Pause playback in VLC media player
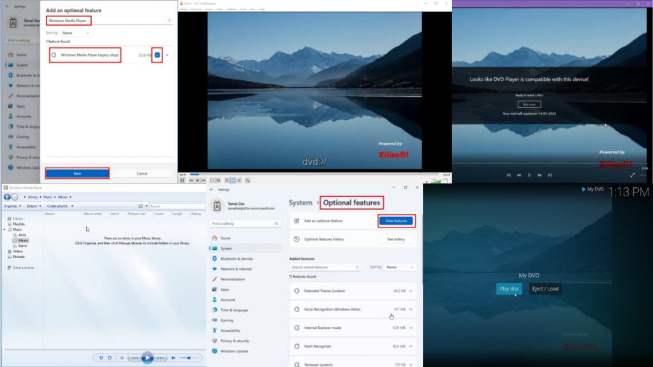The width and height of the screenshot is (653, 367). pos(182,180)
